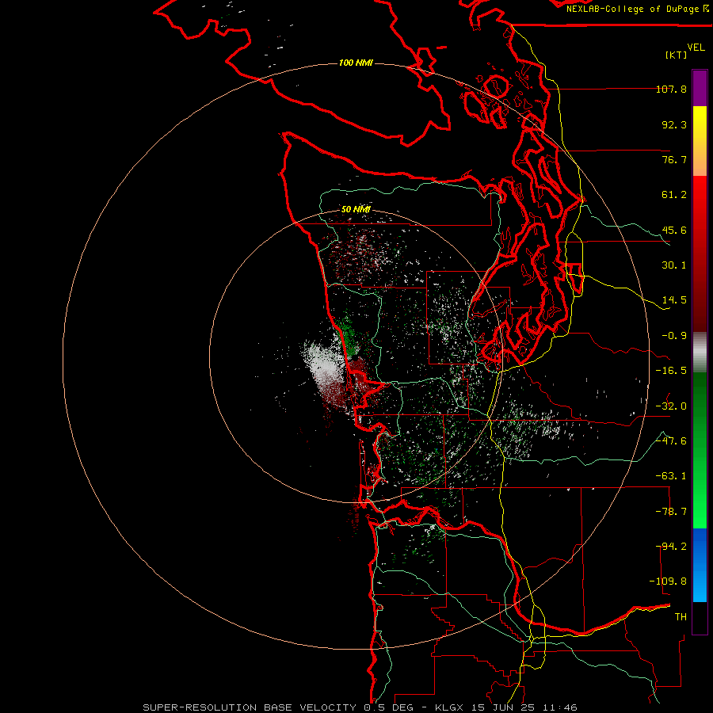Screen dimensions: 713x713
Task: Click the -0.9 velocity scale value
Action: [674, 336]
